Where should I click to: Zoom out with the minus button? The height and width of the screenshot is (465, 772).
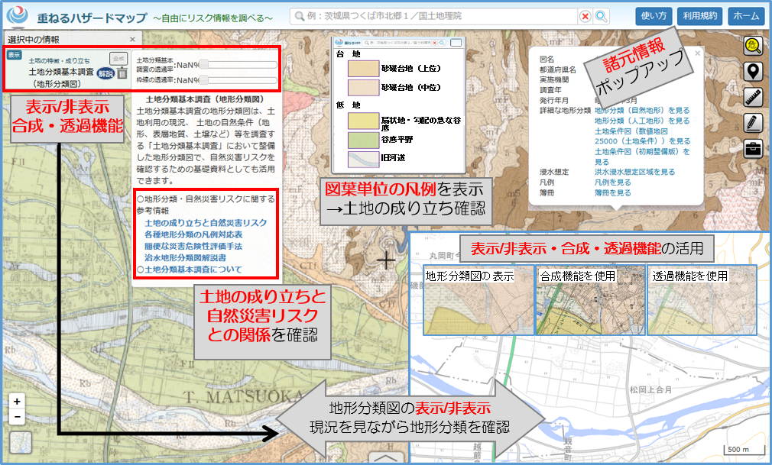pos(17,417)
